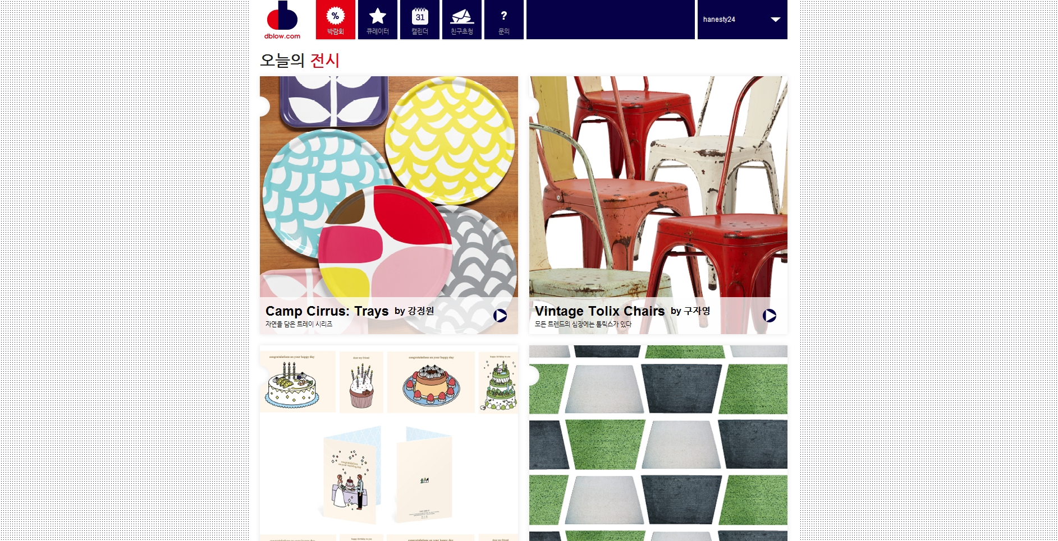Open the 박람회 percent-badge tab
Screen dimensions: 1058x541
335,20
